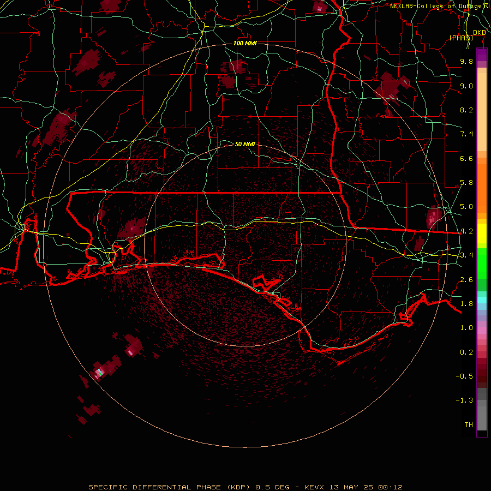Click the 00:12 timestamp text
The width and height of the screenshot is (491, 491).
(x=390, y=487)
